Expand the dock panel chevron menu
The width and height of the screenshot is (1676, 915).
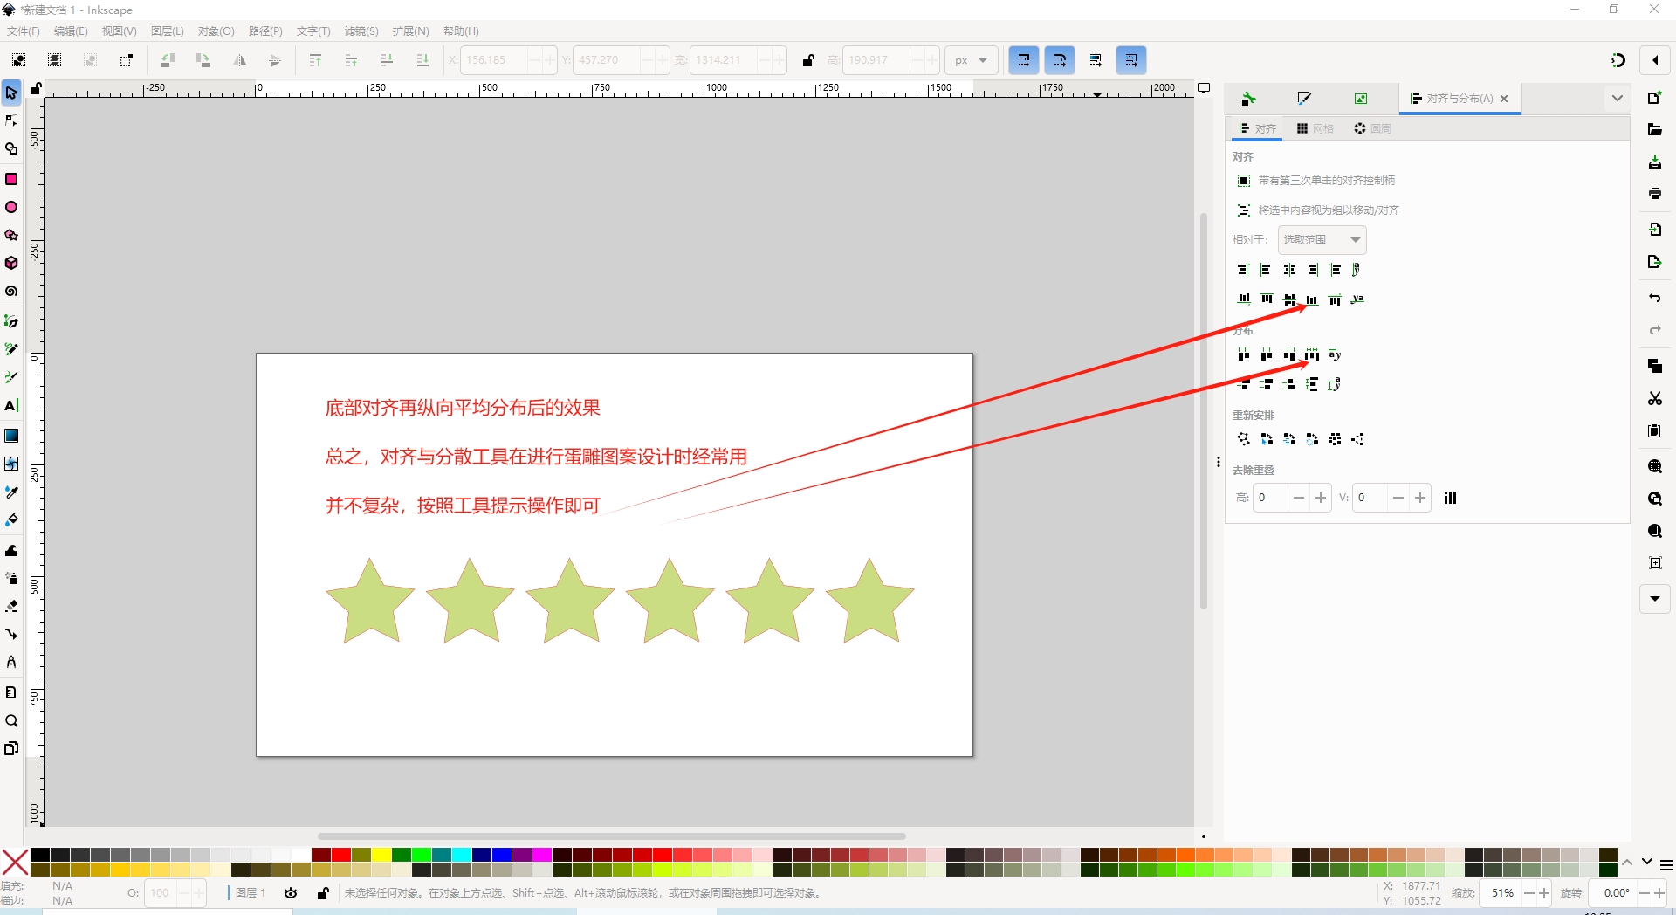coord(1617,99)
